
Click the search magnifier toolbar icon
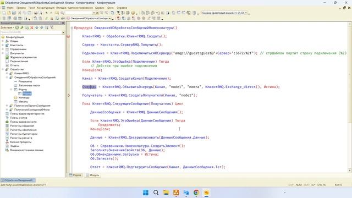tap(62, 13)
